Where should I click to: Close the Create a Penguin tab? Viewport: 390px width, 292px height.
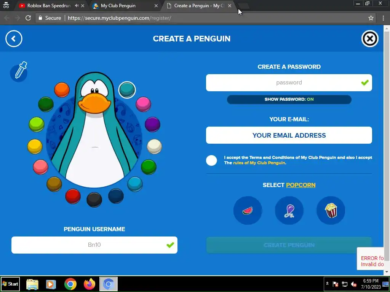230,6
